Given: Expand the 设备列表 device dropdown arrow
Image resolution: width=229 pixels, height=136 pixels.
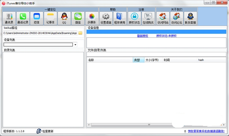Looking at the screenshot, I should (75, 45).
